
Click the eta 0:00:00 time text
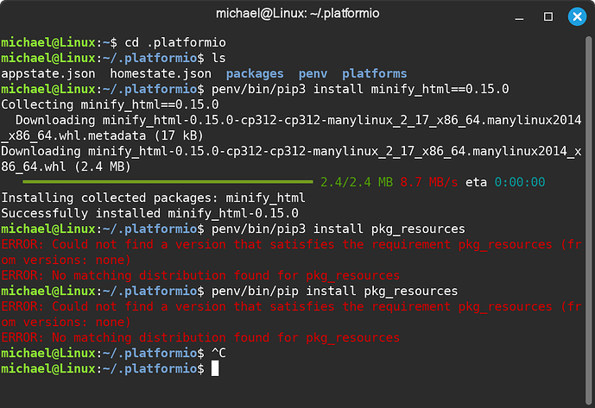(x=520, y=182)
